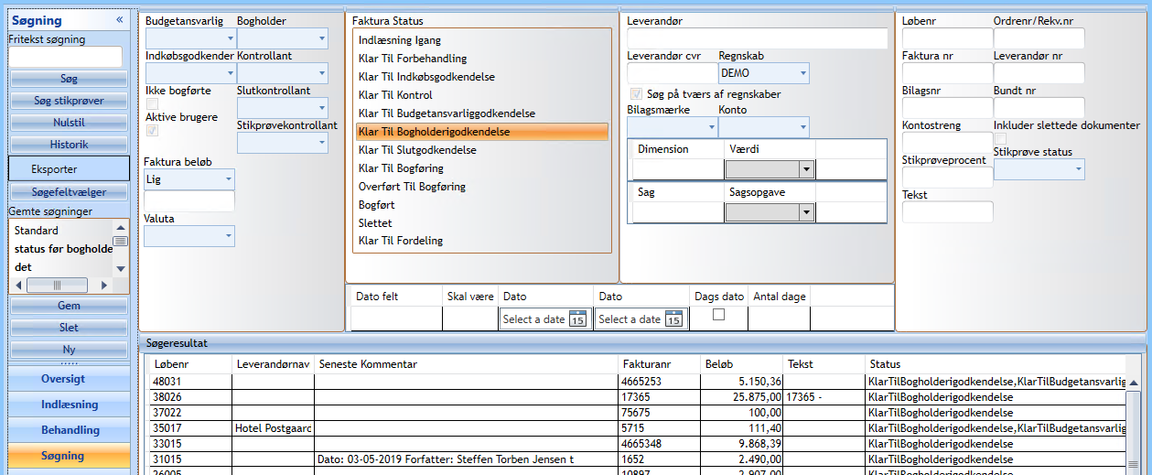This screenshot has width=1152, height=475.
Task: Click scroll-up arrow of Søgeresultat table
Action: click(1135, 384)
